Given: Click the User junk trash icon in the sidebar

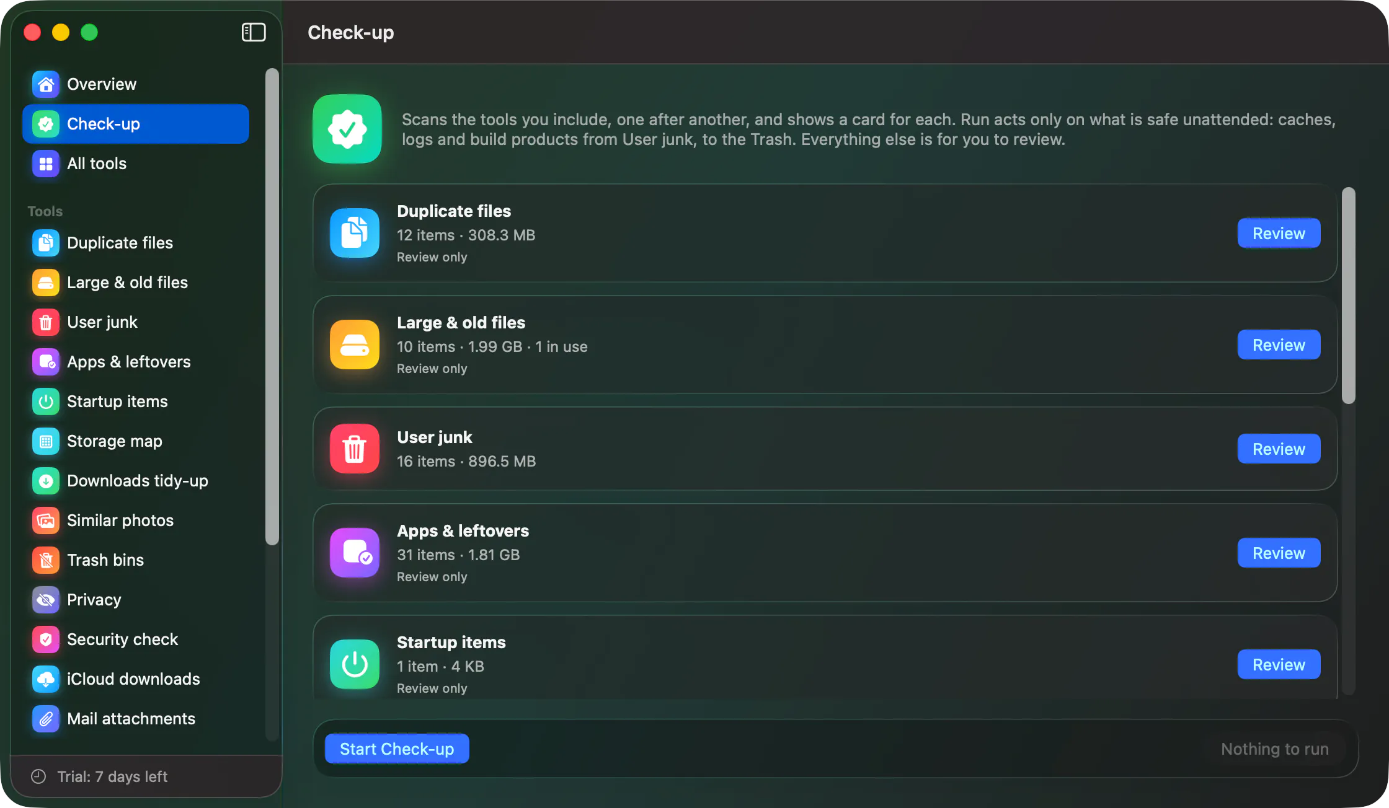Looking at the screenshot, I should [46, 322].
